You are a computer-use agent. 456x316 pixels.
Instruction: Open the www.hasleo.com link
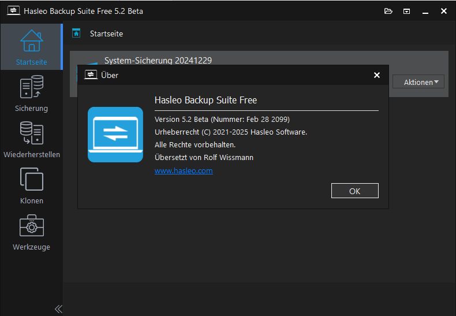(184, 170)
